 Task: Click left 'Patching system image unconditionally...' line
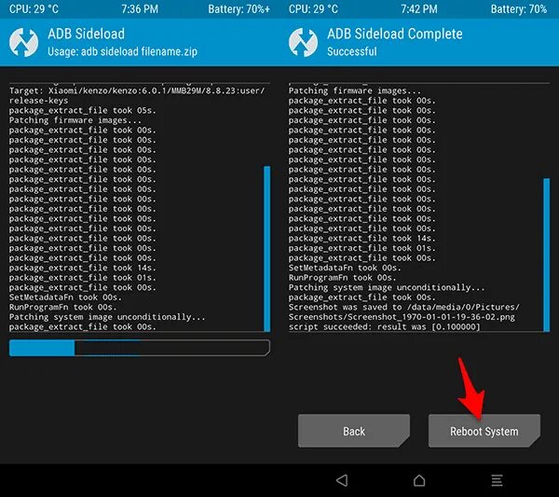pos(107,317)
